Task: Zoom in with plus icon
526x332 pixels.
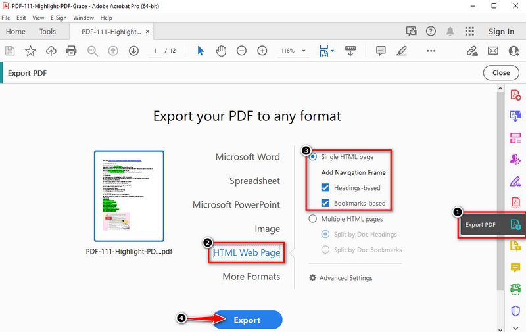Action: pyautogui.click(x=262, y=51)
